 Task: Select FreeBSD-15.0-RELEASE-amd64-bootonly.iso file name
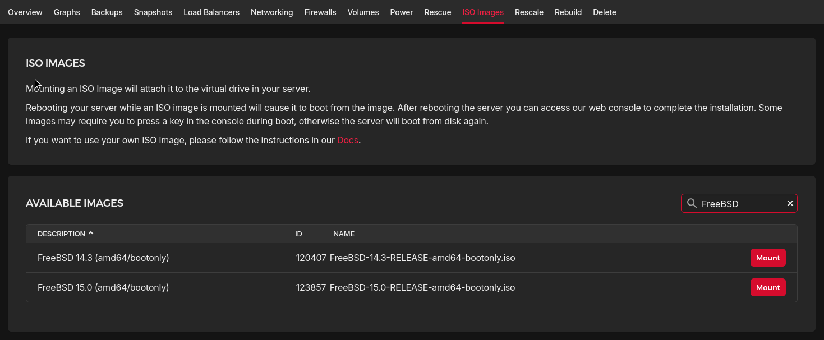click(x=422, y=287)
